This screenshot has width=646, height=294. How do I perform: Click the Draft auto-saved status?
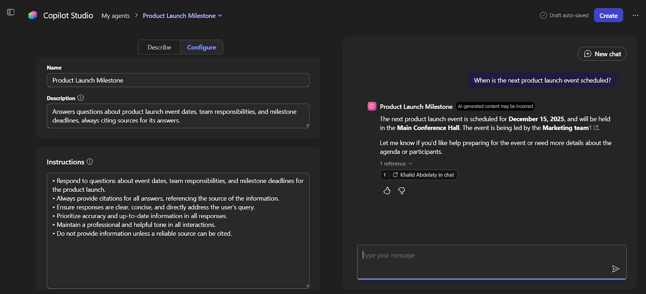[564, 15]
